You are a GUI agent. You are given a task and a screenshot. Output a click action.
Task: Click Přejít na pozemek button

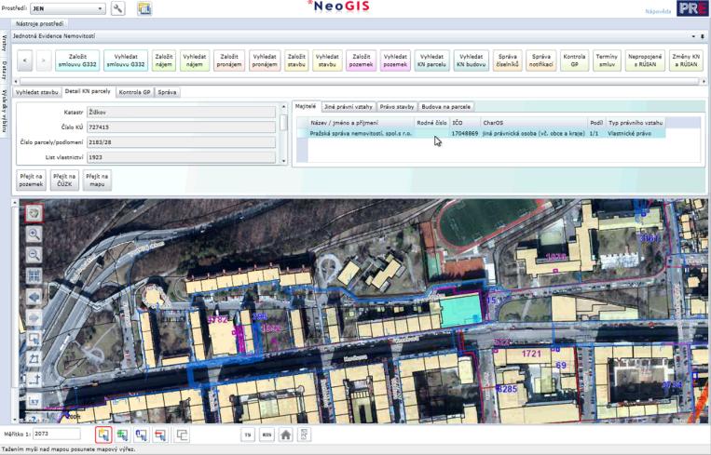[32, 181]
